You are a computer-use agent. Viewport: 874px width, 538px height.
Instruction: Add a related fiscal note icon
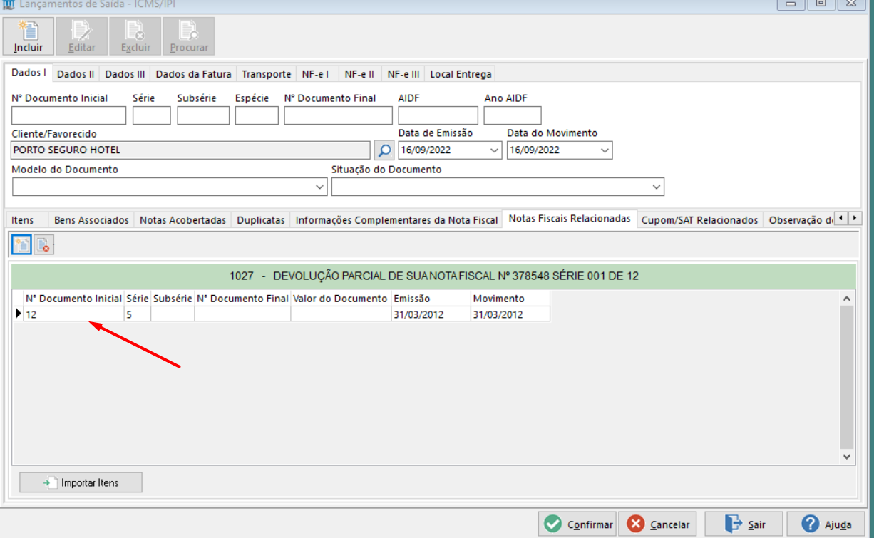pos(21,245)
